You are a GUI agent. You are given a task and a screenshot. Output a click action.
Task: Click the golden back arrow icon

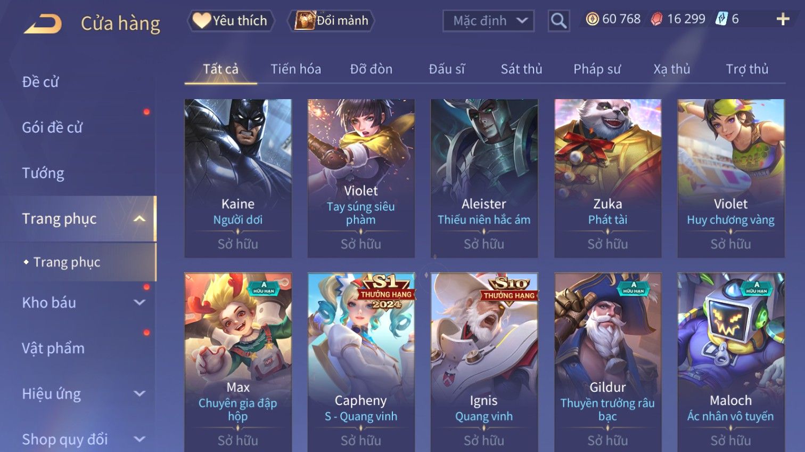click(x=43, y=23)
